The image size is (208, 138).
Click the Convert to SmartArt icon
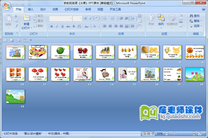click(x=140, y=26)
